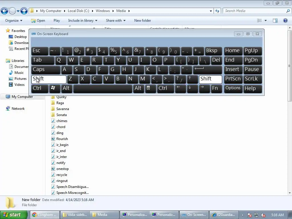Click the Back navigation arrow in Explorer
The height and width of the screenshot is (219, 292).
tap(5, 11)
